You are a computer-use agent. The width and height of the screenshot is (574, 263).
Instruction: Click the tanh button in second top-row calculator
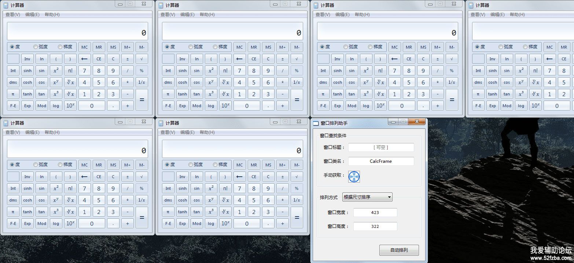tap(182, 94)
